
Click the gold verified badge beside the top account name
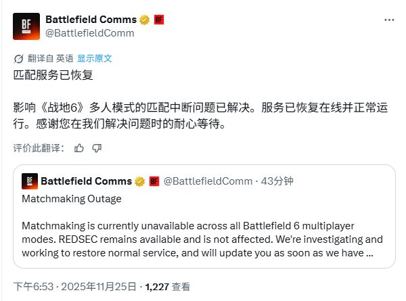point(144,20)
